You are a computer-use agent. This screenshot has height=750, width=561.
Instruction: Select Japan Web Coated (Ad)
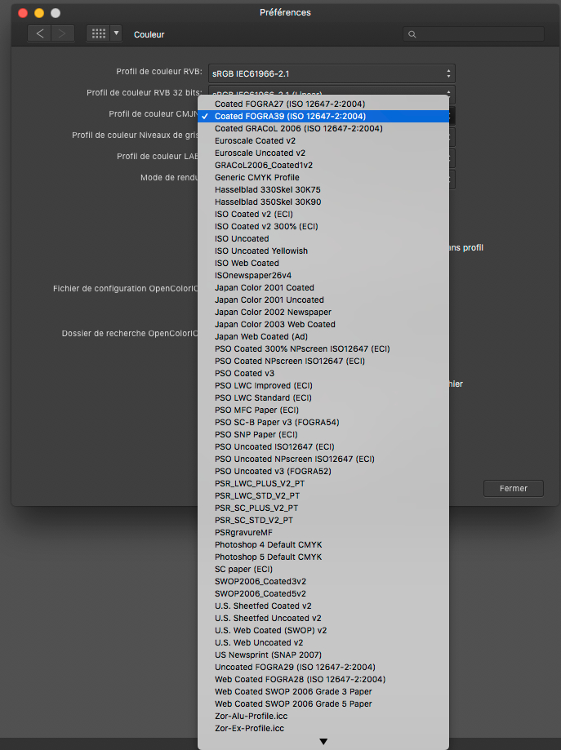[x=323, y=337]
